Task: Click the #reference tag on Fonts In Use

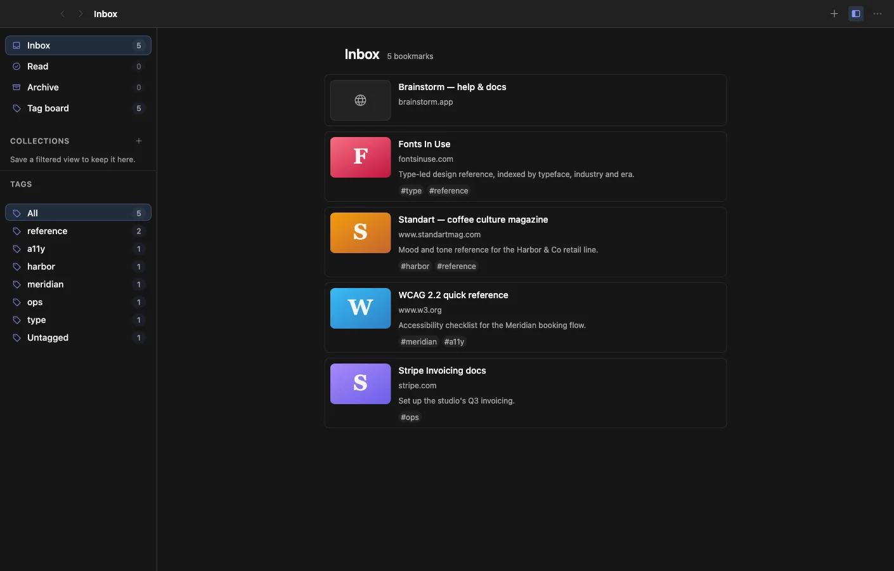Action: click(x=449, y=191)
